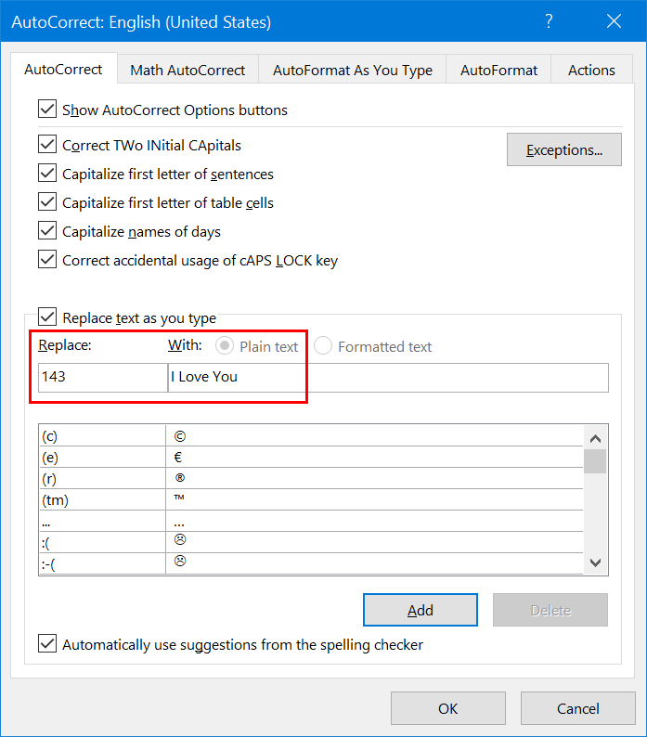Viewport: 647px width, 737px height.
Task: Uncheck Show AutoCorrect Options buttons
Action: click(x=47, y=110)
